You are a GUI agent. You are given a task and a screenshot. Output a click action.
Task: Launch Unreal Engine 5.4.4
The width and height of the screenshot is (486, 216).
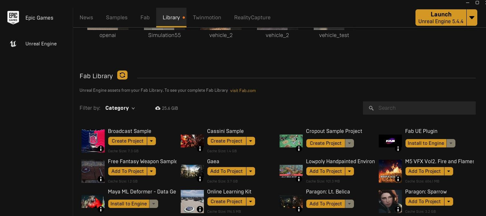pos(441,18)
